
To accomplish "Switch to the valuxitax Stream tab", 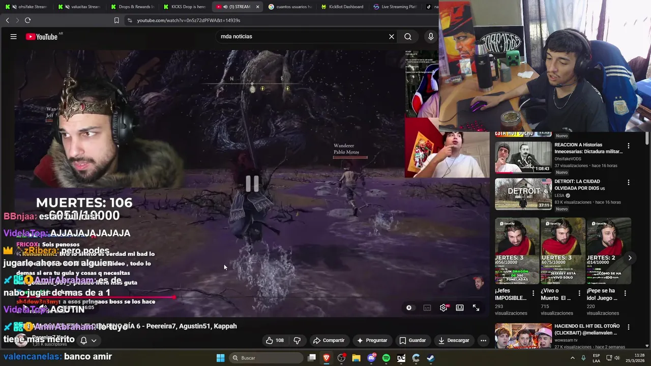I will pyautogui.click(x=80, y=7).
